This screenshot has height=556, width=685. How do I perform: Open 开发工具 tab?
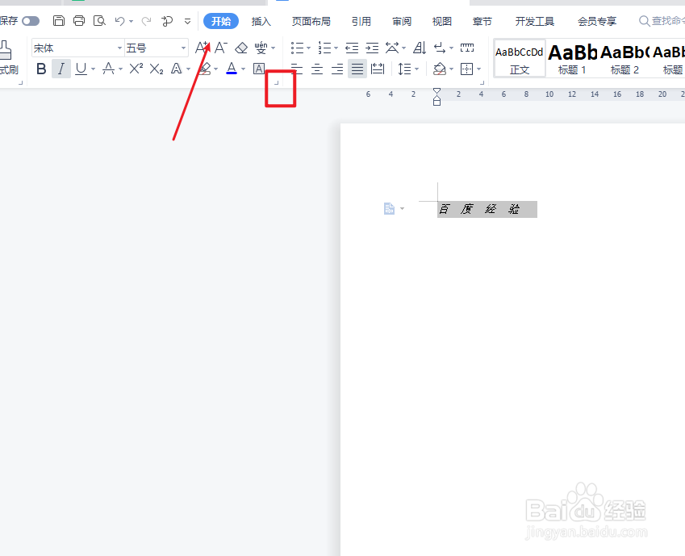click(535, 21)
